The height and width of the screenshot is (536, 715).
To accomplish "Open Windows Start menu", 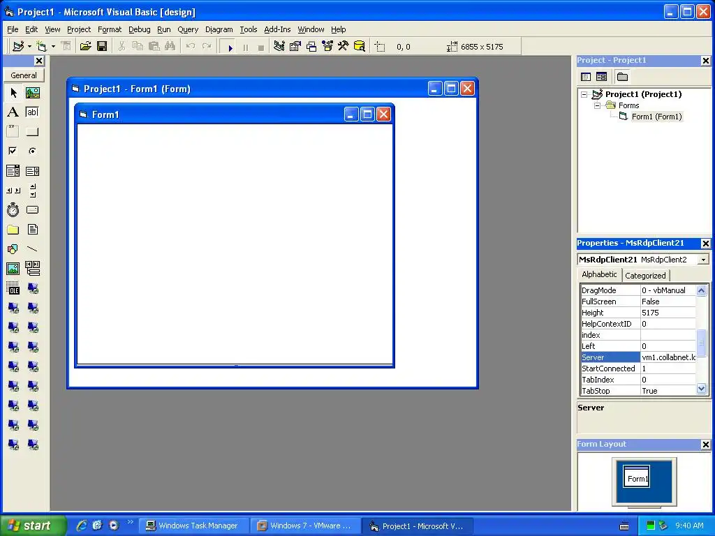I will pyautogui.click(x=32, y=526).
